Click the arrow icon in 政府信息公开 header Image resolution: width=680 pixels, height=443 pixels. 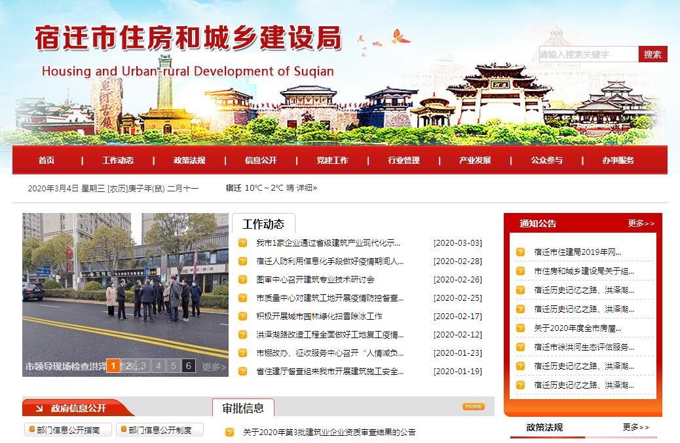(x=39, y=408)
